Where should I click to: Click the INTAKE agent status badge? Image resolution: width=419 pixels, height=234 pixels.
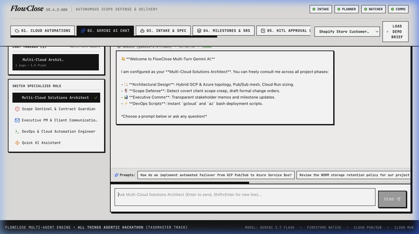click(321, 9)
